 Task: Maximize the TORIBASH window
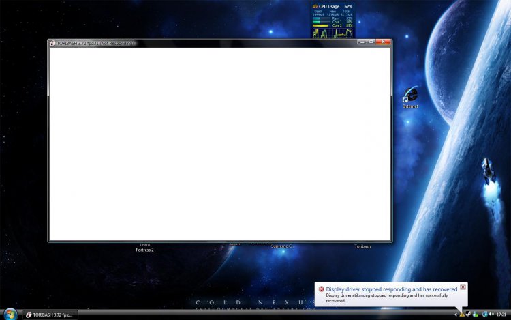click(371, 42)
